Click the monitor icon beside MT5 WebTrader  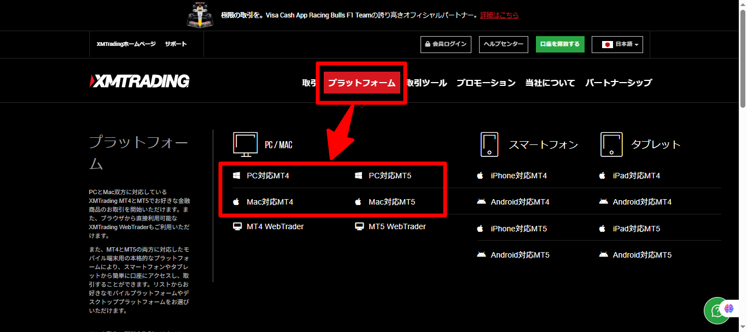pos(360,226)
